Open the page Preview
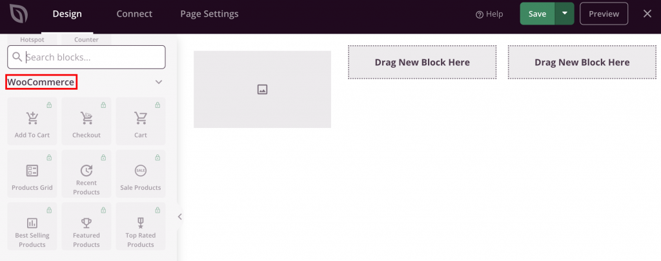This screenshot has width=661, height=261. coord(604,14)
